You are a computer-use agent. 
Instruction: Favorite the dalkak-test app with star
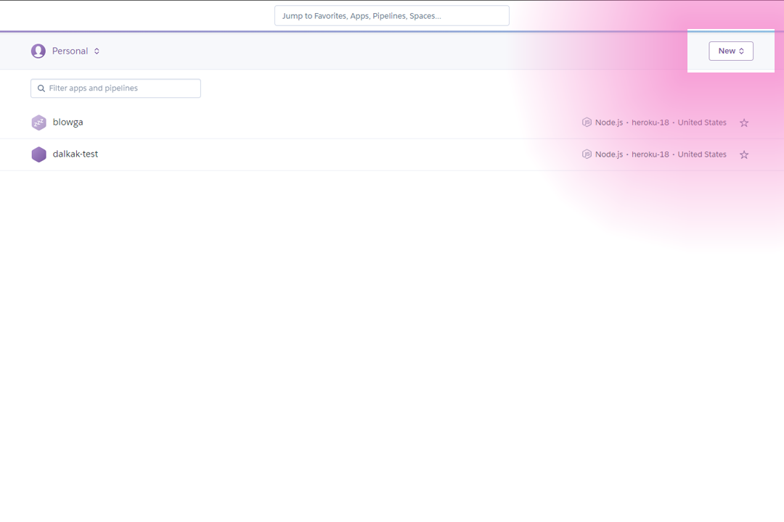point(744,155)
